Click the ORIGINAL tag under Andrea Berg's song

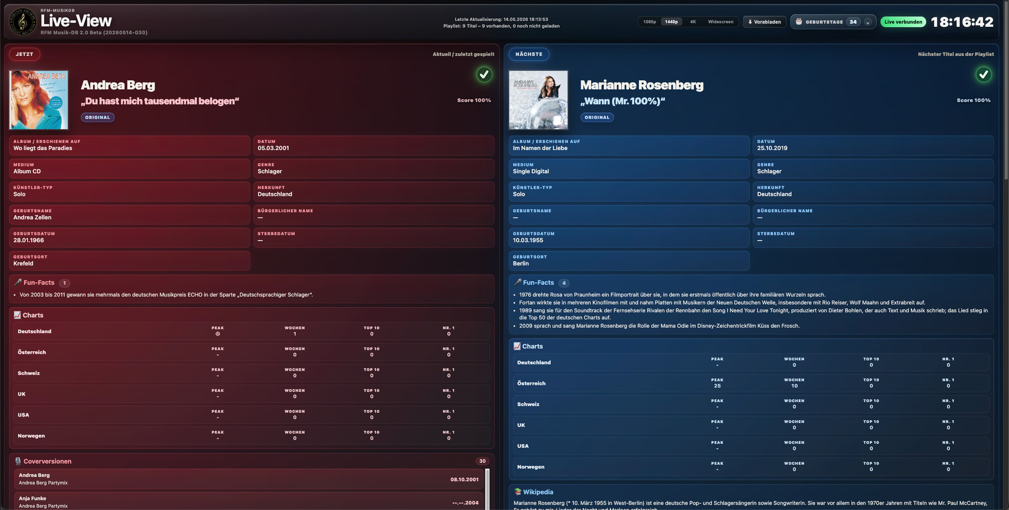[98, 118]
